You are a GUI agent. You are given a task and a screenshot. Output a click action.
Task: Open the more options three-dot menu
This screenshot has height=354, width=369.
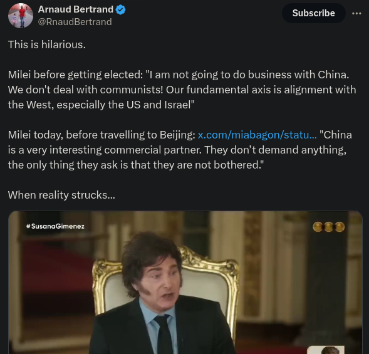(356, 13)
